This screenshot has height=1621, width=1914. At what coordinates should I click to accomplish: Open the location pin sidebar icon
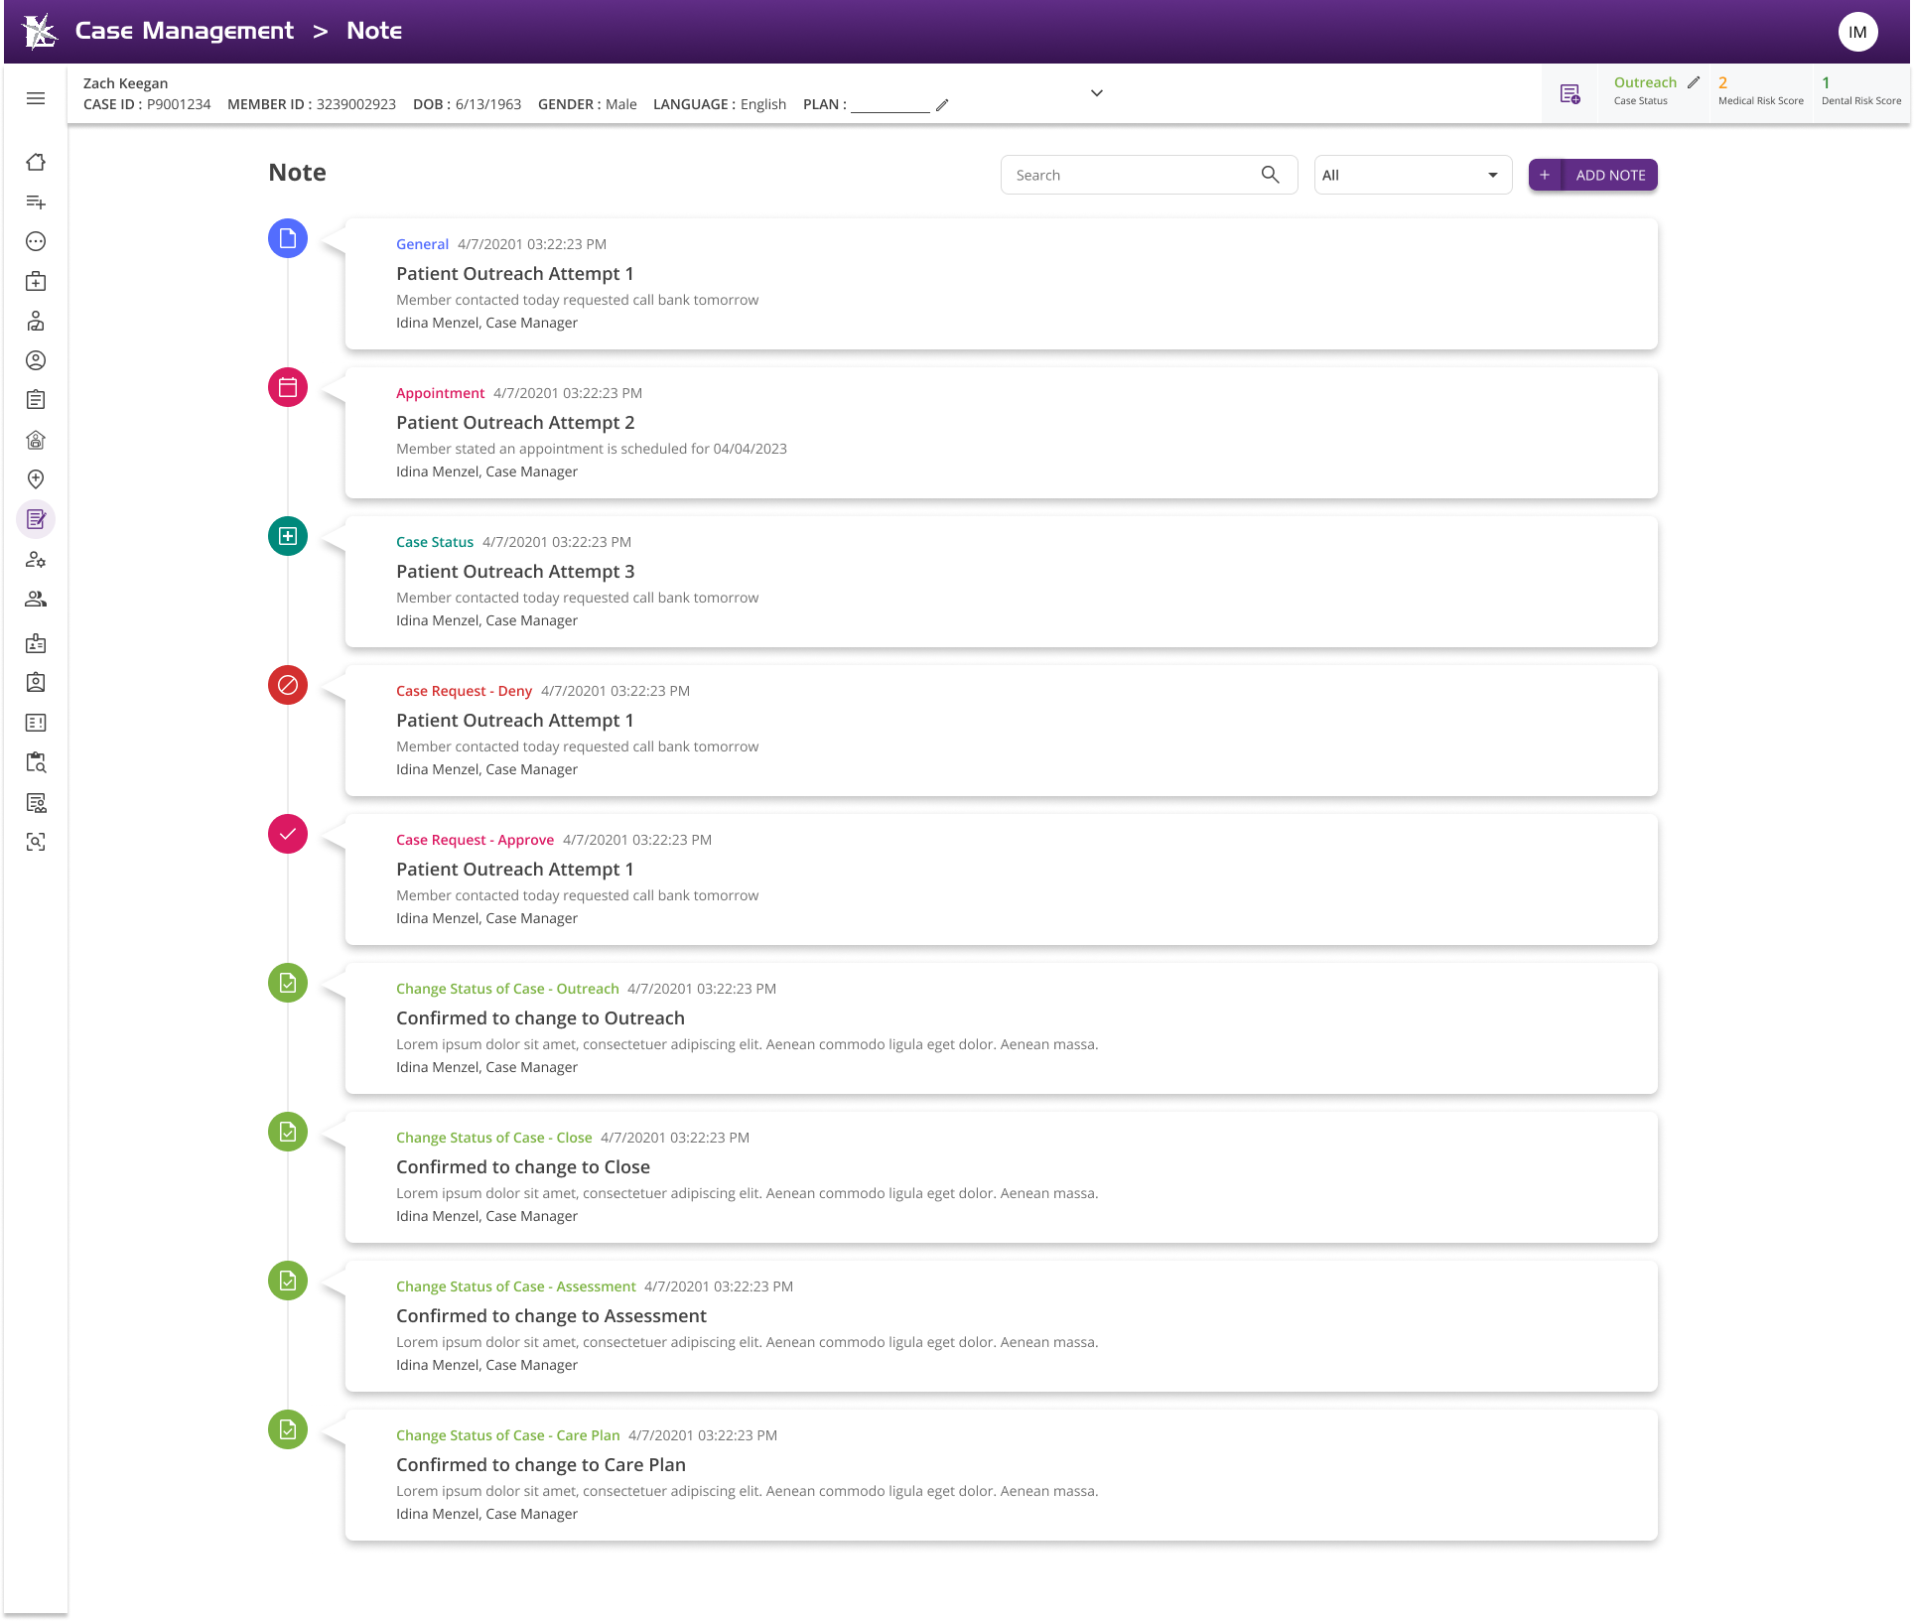pyautogui.click(x=36, y=479)
